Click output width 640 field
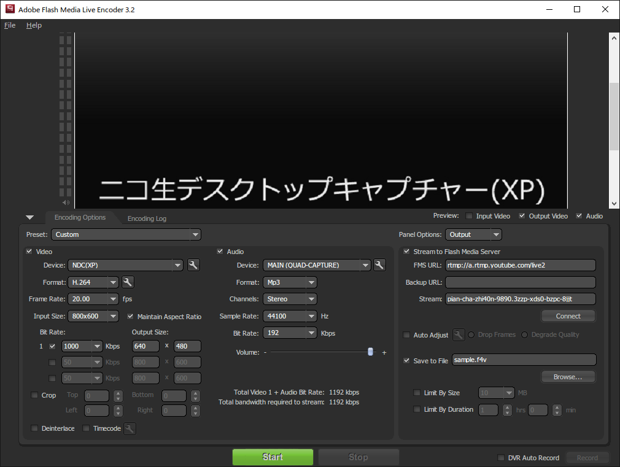Image resolution: width=620 pixels, height=467 pixels. [x=145, y=346]
